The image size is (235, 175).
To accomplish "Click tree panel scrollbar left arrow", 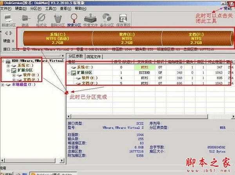I will (2, 161).
